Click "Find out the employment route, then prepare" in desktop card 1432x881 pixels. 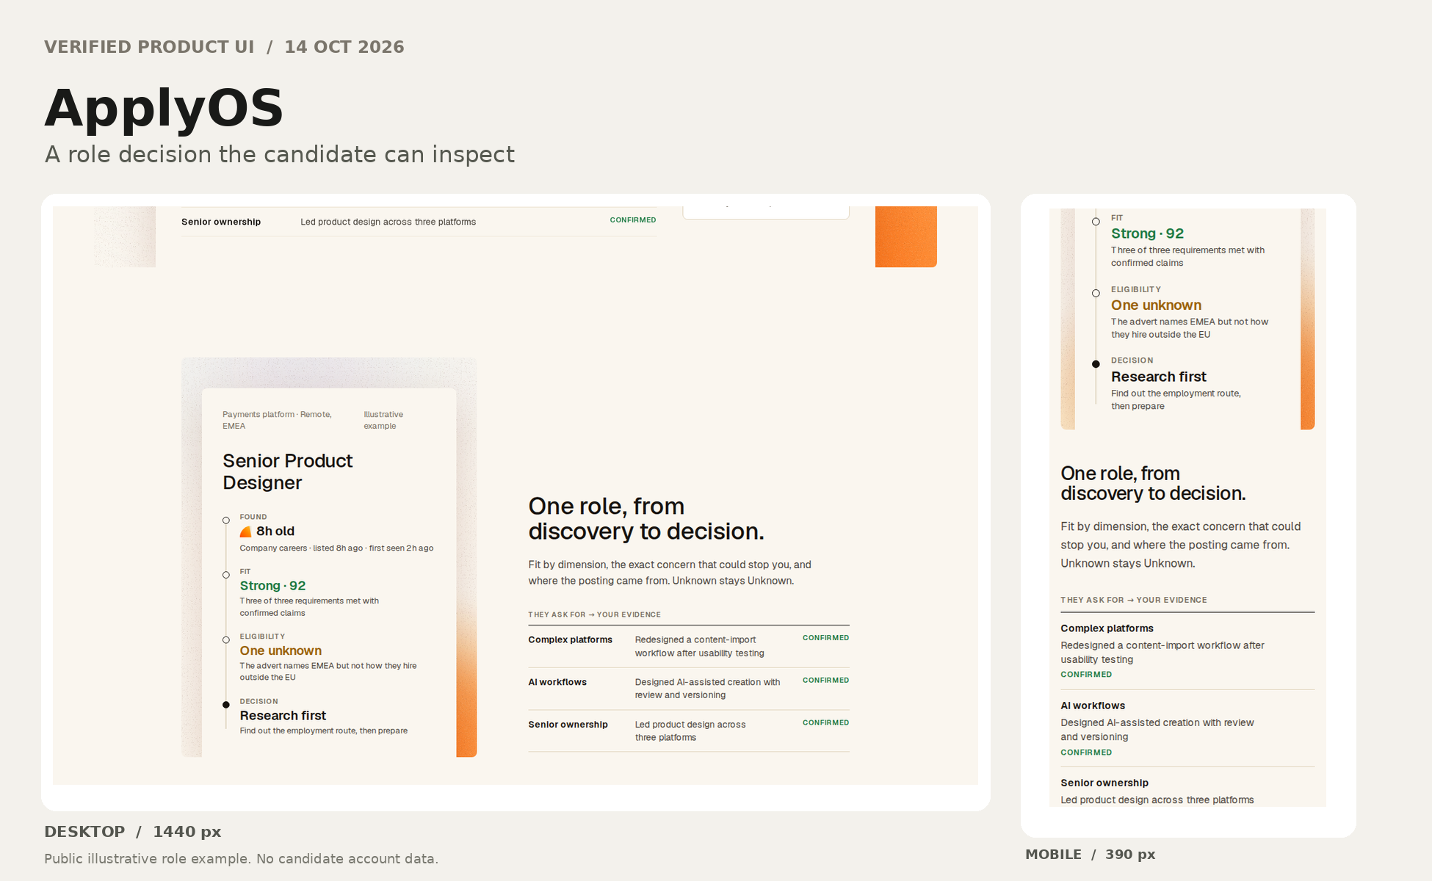click(323, 730)
